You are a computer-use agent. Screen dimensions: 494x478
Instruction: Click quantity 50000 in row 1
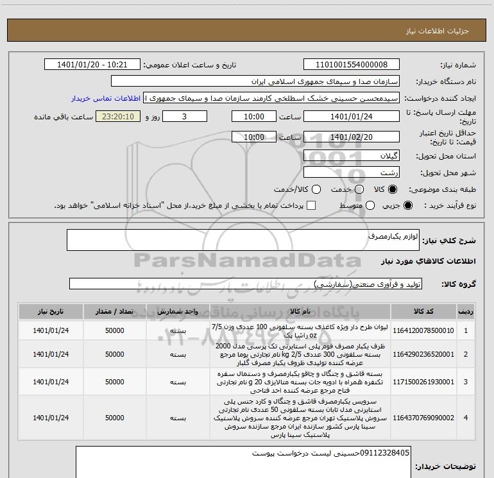115,330
